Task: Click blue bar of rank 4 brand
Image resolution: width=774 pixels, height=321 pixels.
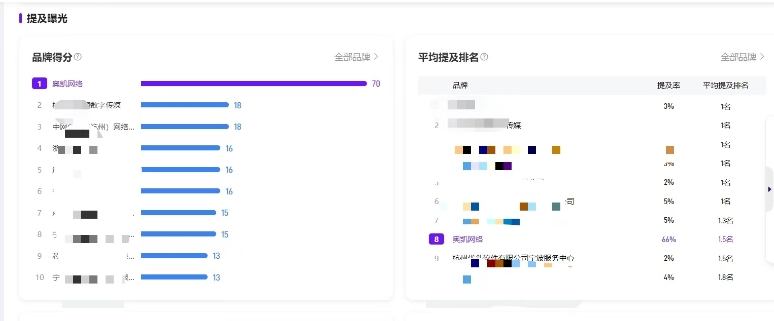Action: pyautogui.click(x=181, y=148)
